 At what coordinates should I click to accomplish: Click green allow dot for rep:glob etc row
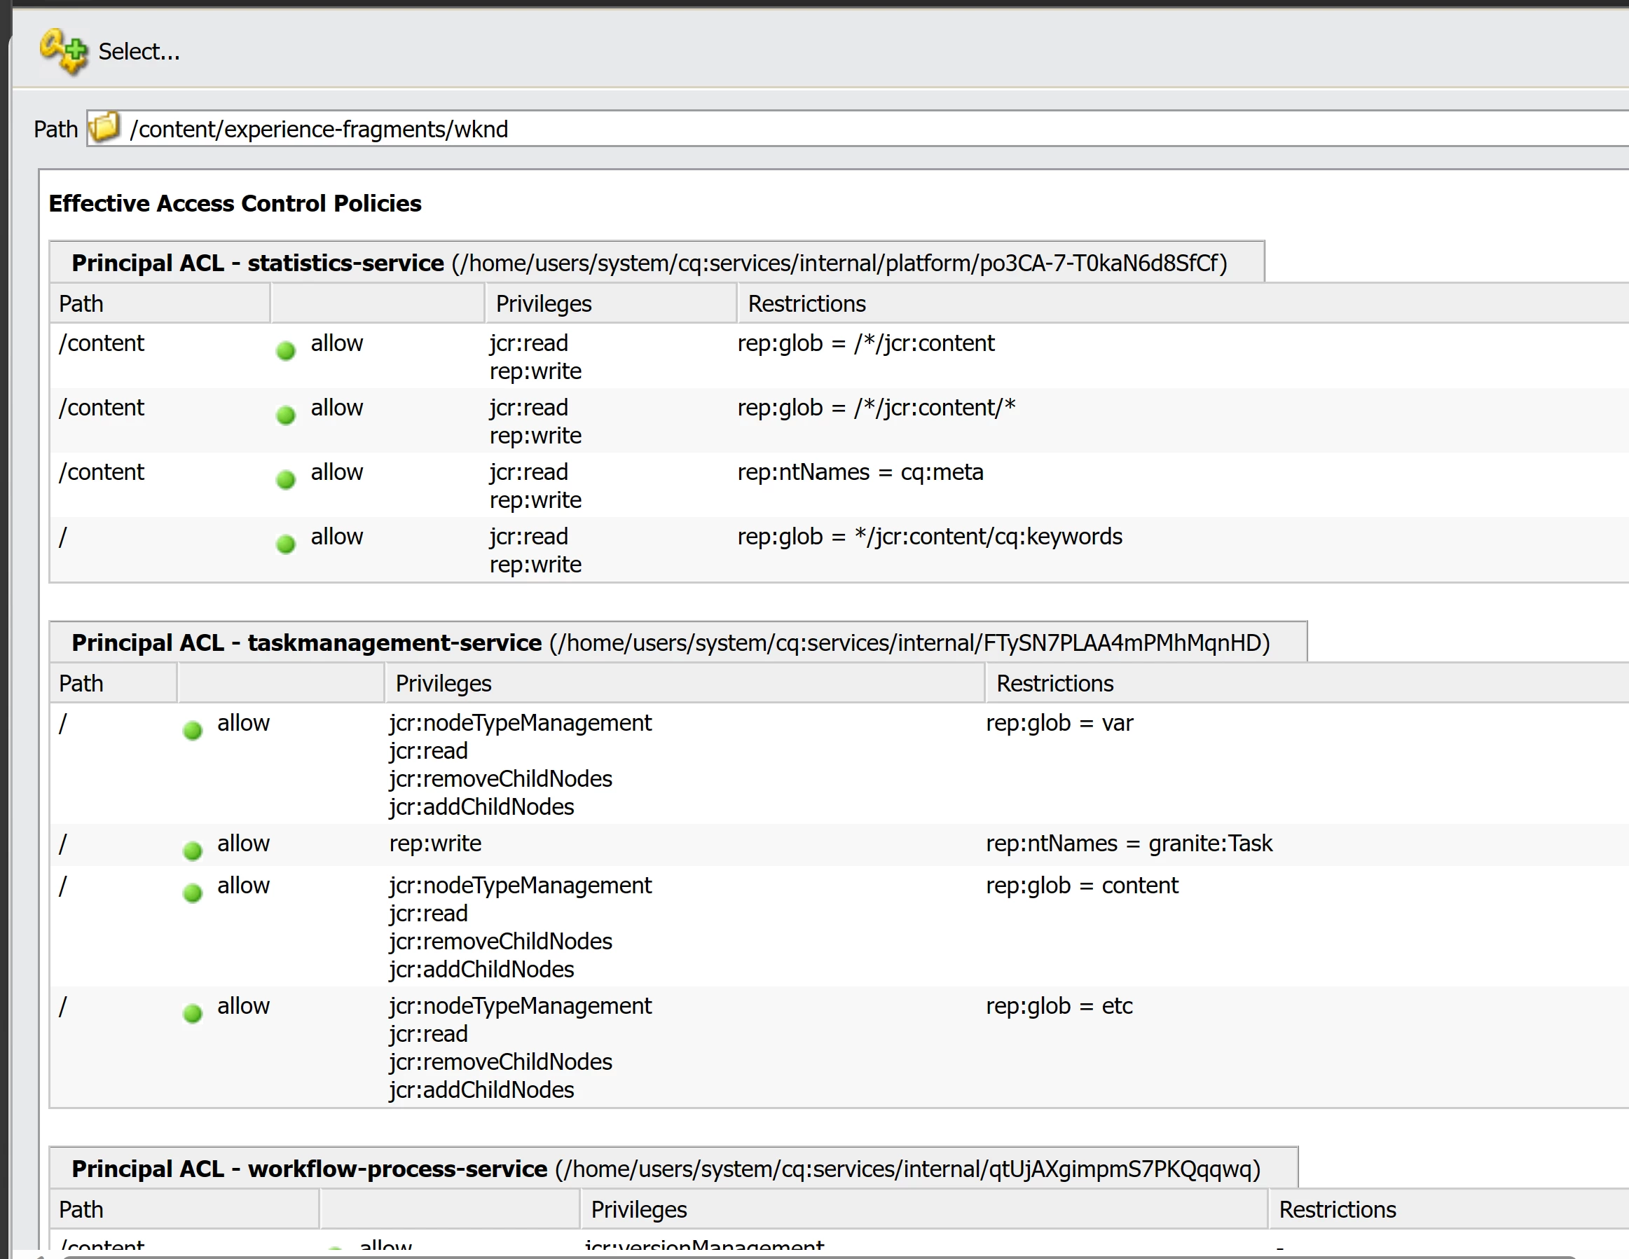[193, 1013]
